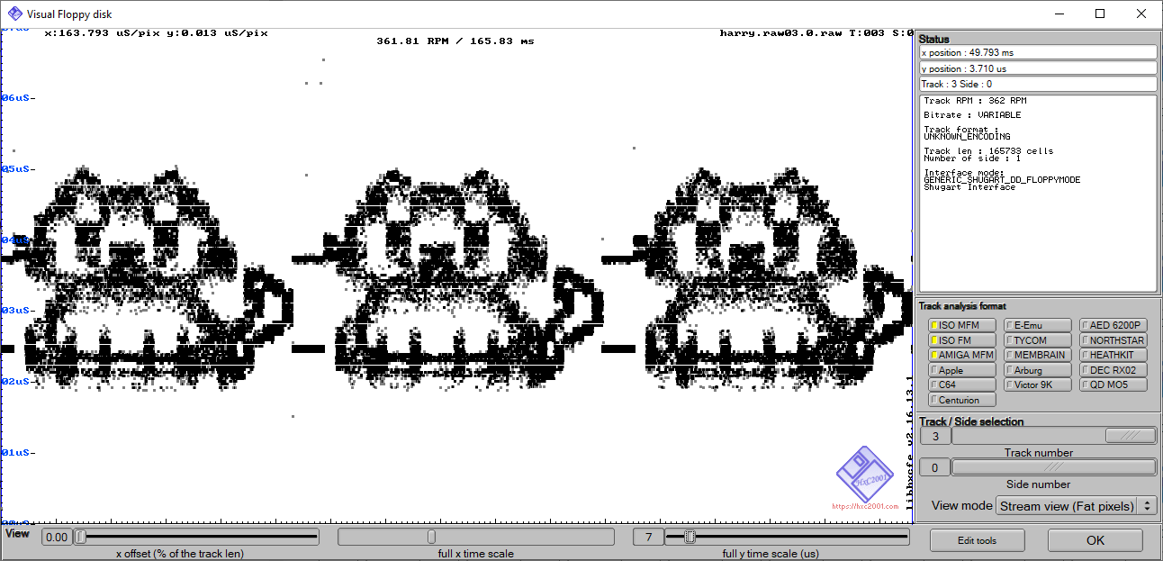Enable the ISO MFM track analysis format
Screen dimensions: 1163x561
coord(961,324)
